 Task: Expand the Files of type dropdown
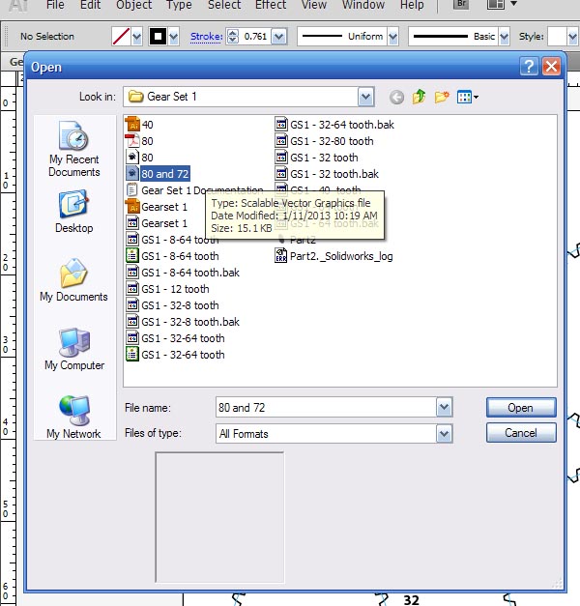444,434
